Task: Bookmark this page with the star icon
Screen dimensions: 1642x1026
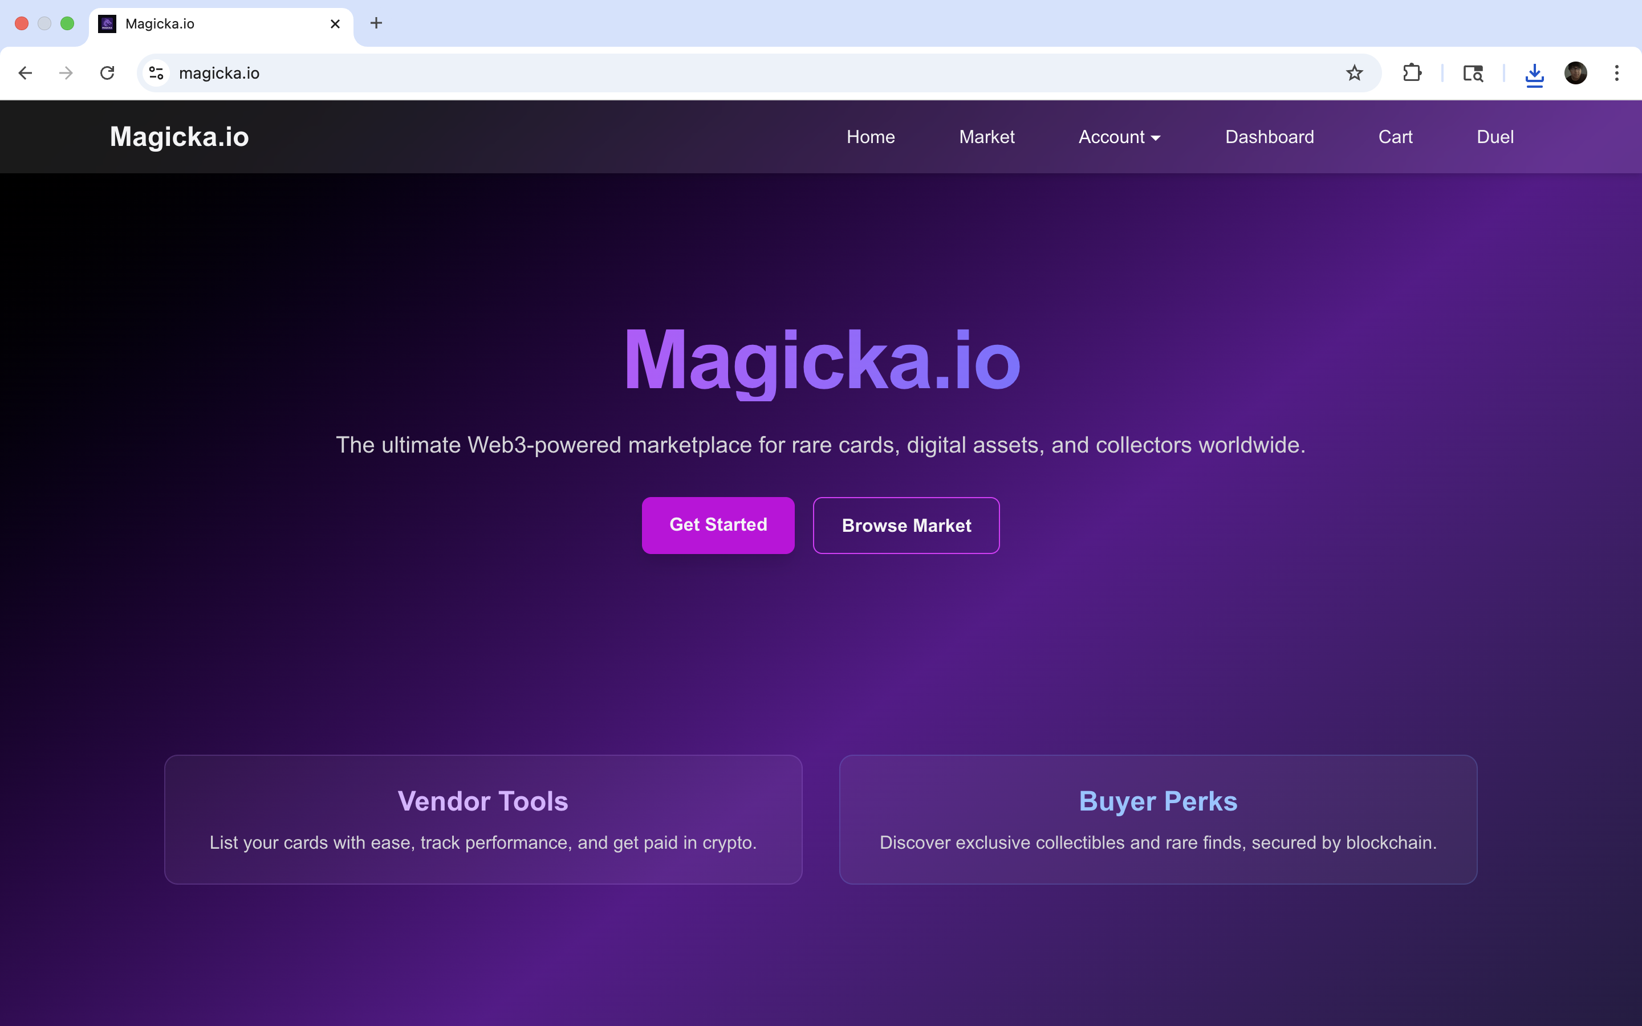Action: pos(1354,72)
